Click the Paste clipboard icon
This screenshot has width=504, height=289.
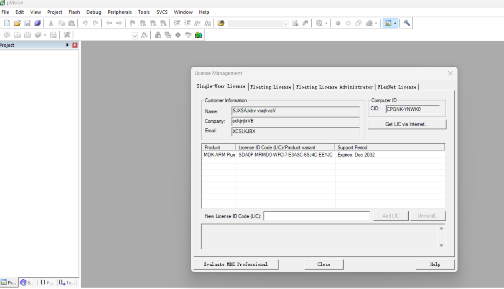(71, 23)
